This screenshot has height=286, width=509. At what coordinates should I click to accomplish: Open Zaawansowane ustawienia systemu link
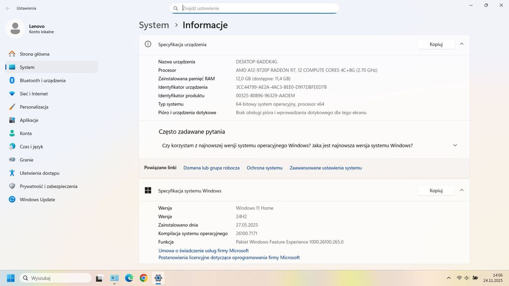(326, 168)
